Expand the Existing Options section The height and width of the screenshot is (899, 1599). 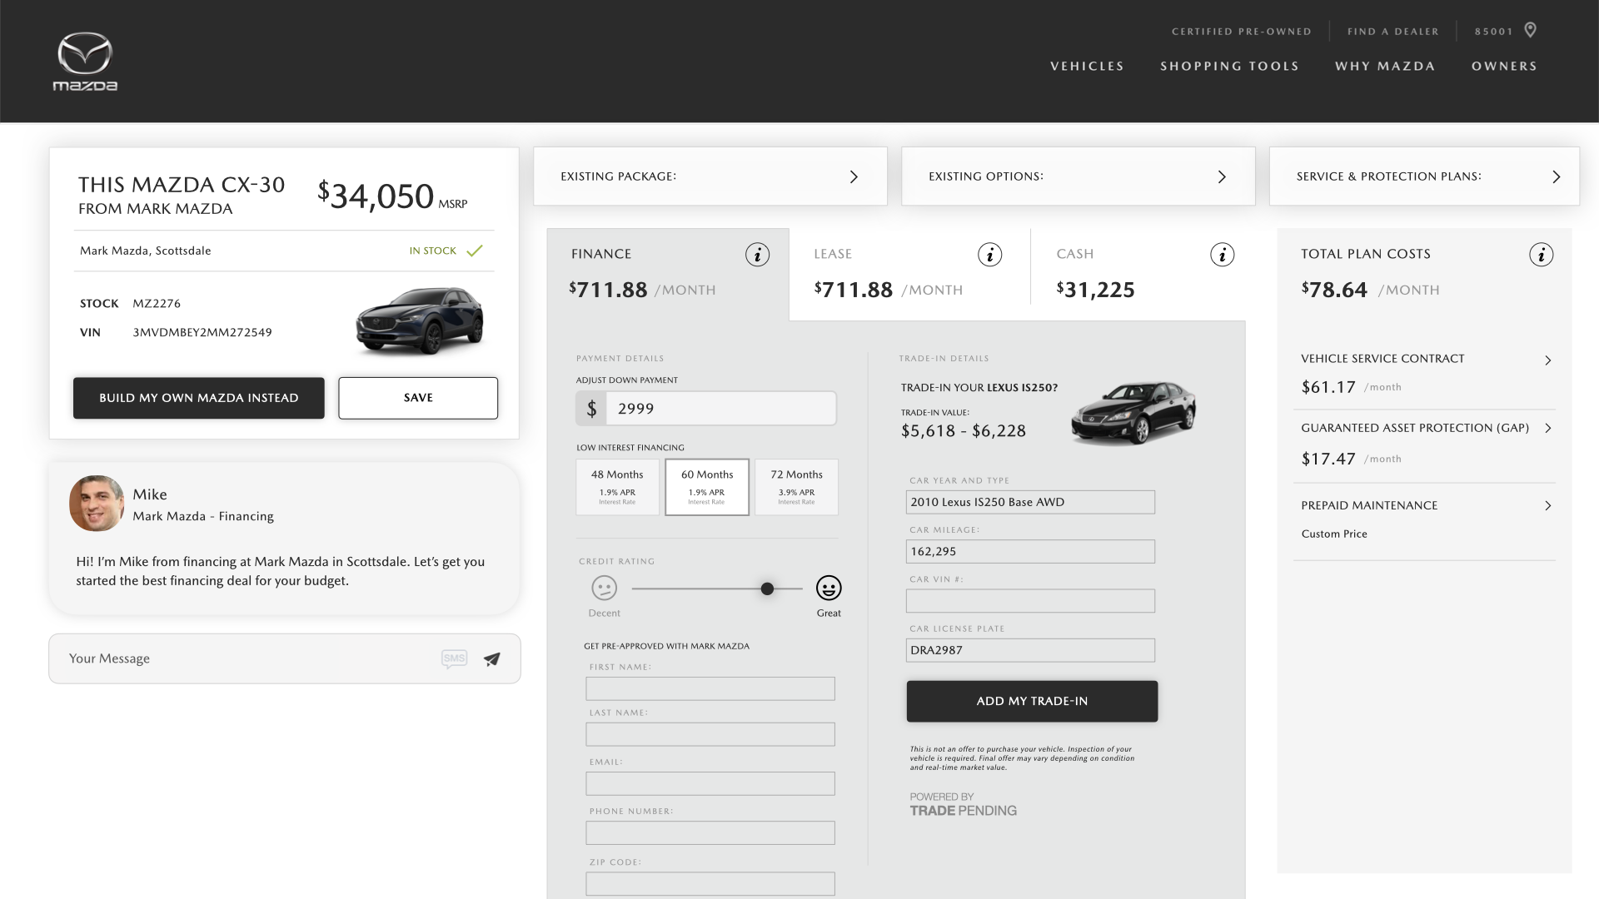[x=1078, y=176]
